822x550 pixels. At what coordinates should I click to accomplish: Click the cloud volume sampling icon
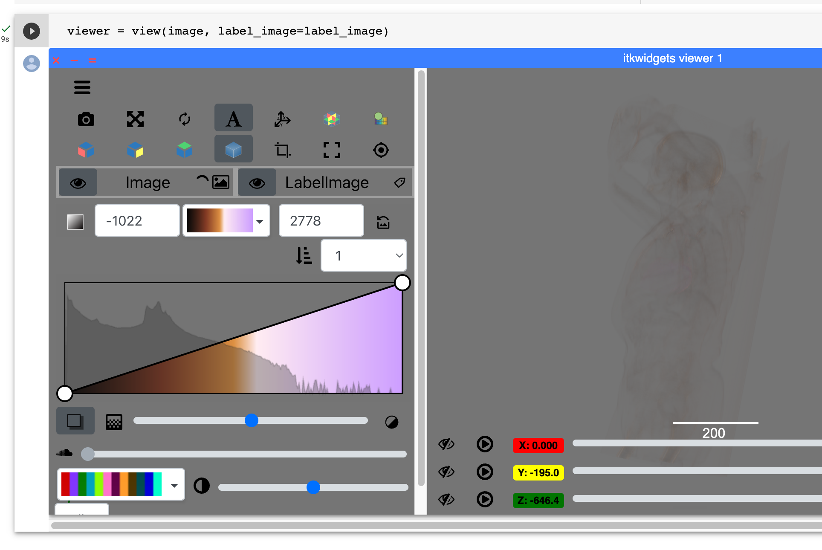64,453
